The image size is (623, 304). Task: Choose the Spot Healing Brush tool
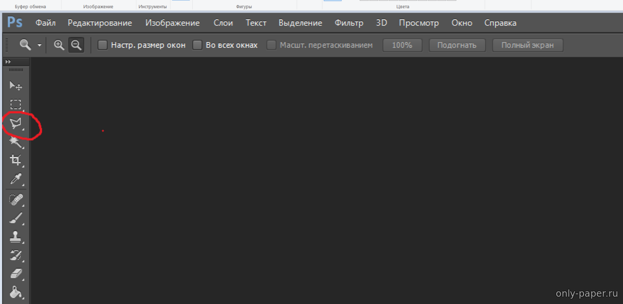(x=16, y=199)
